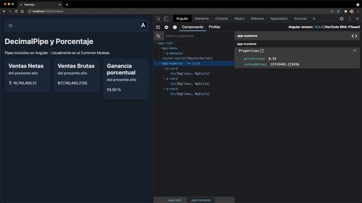Select the Profiler sub-tab
The image size is (362, 203).
[x=214, y=27]
